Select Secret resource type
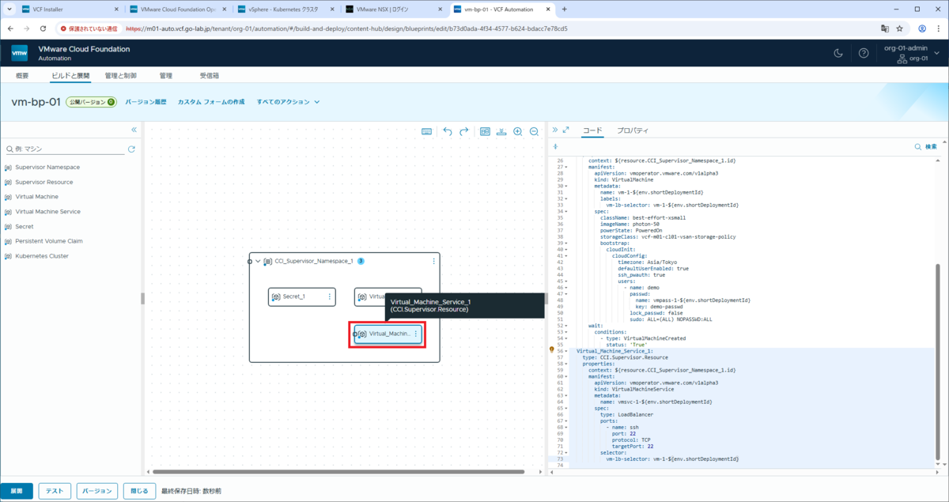 coord(25,226)
